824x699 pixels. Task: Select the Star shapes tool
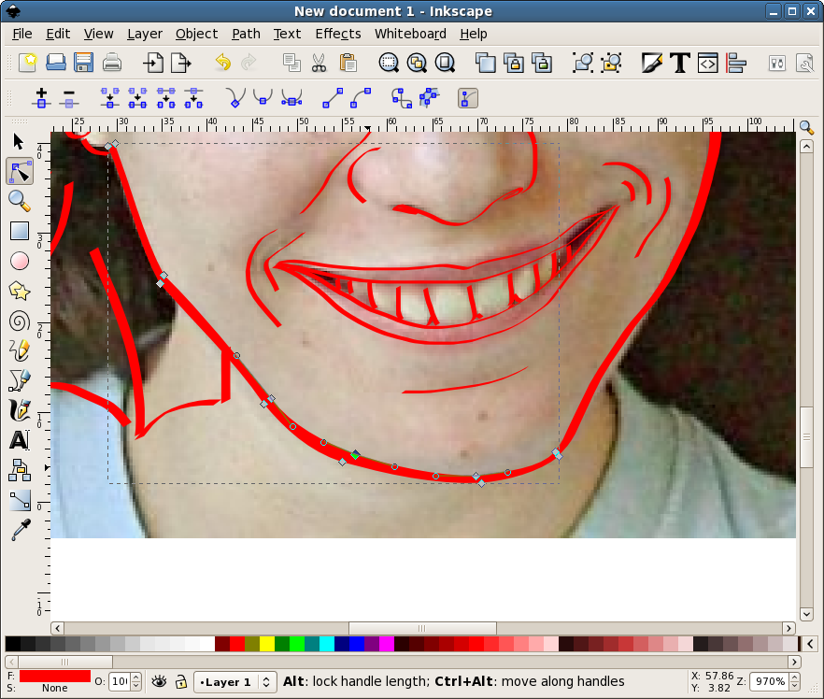point(19,291)
